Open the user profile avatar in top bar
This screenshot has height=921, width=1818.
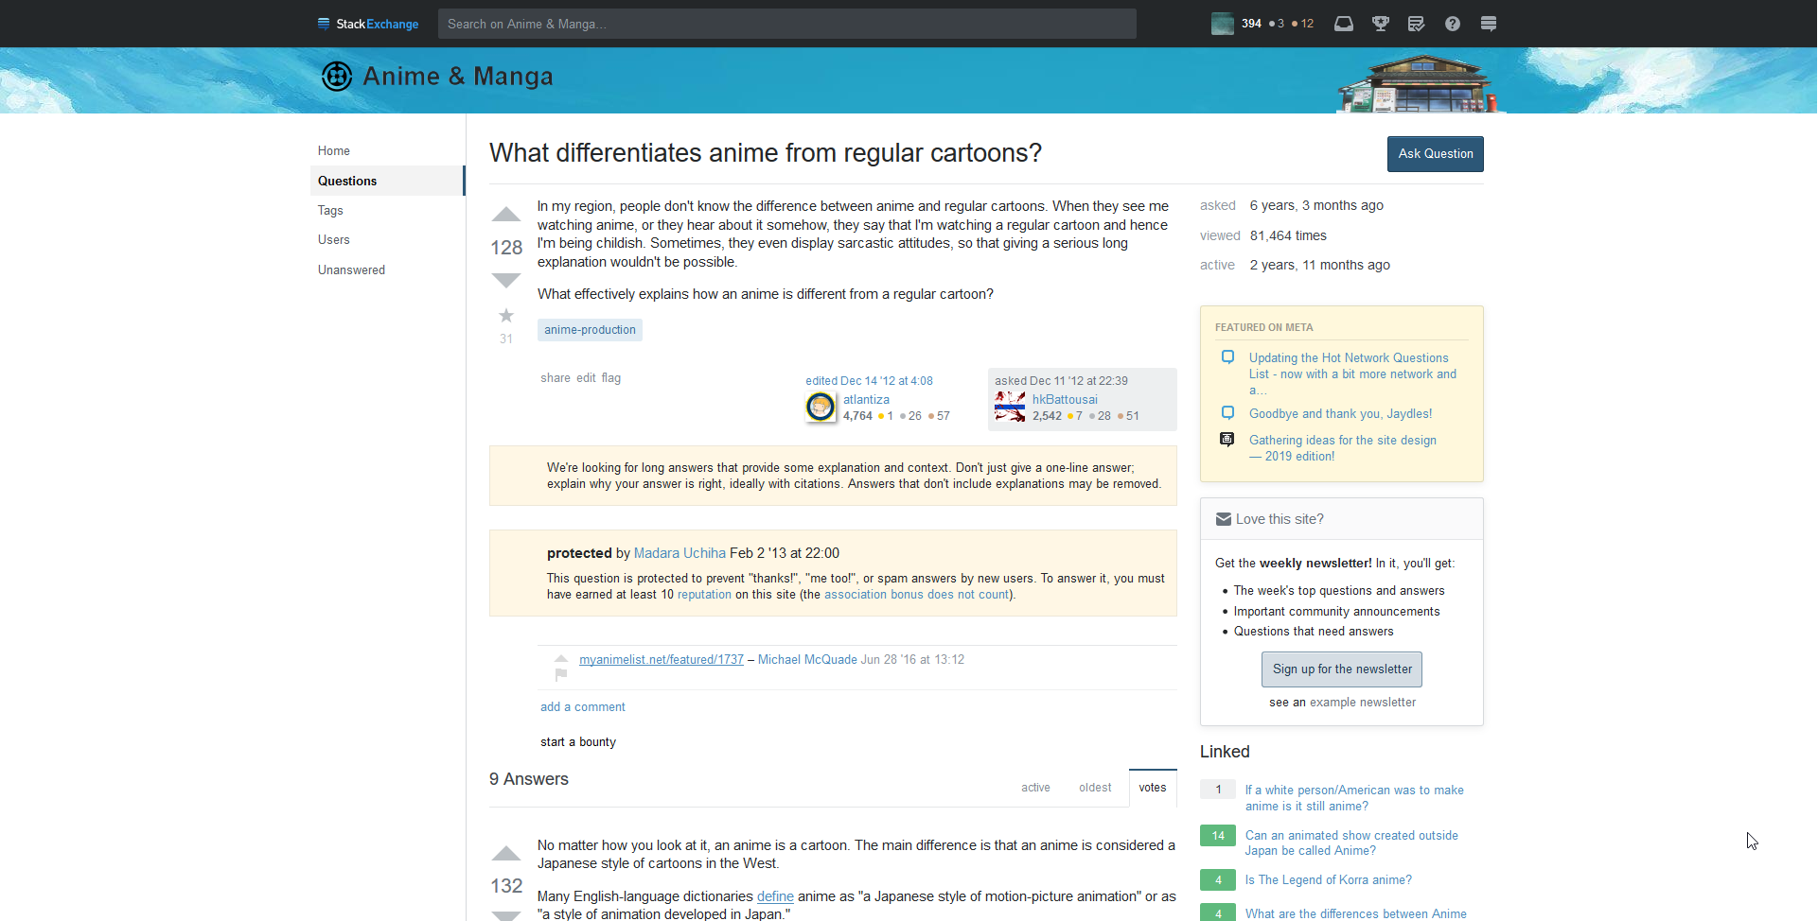coord(1222,24)
